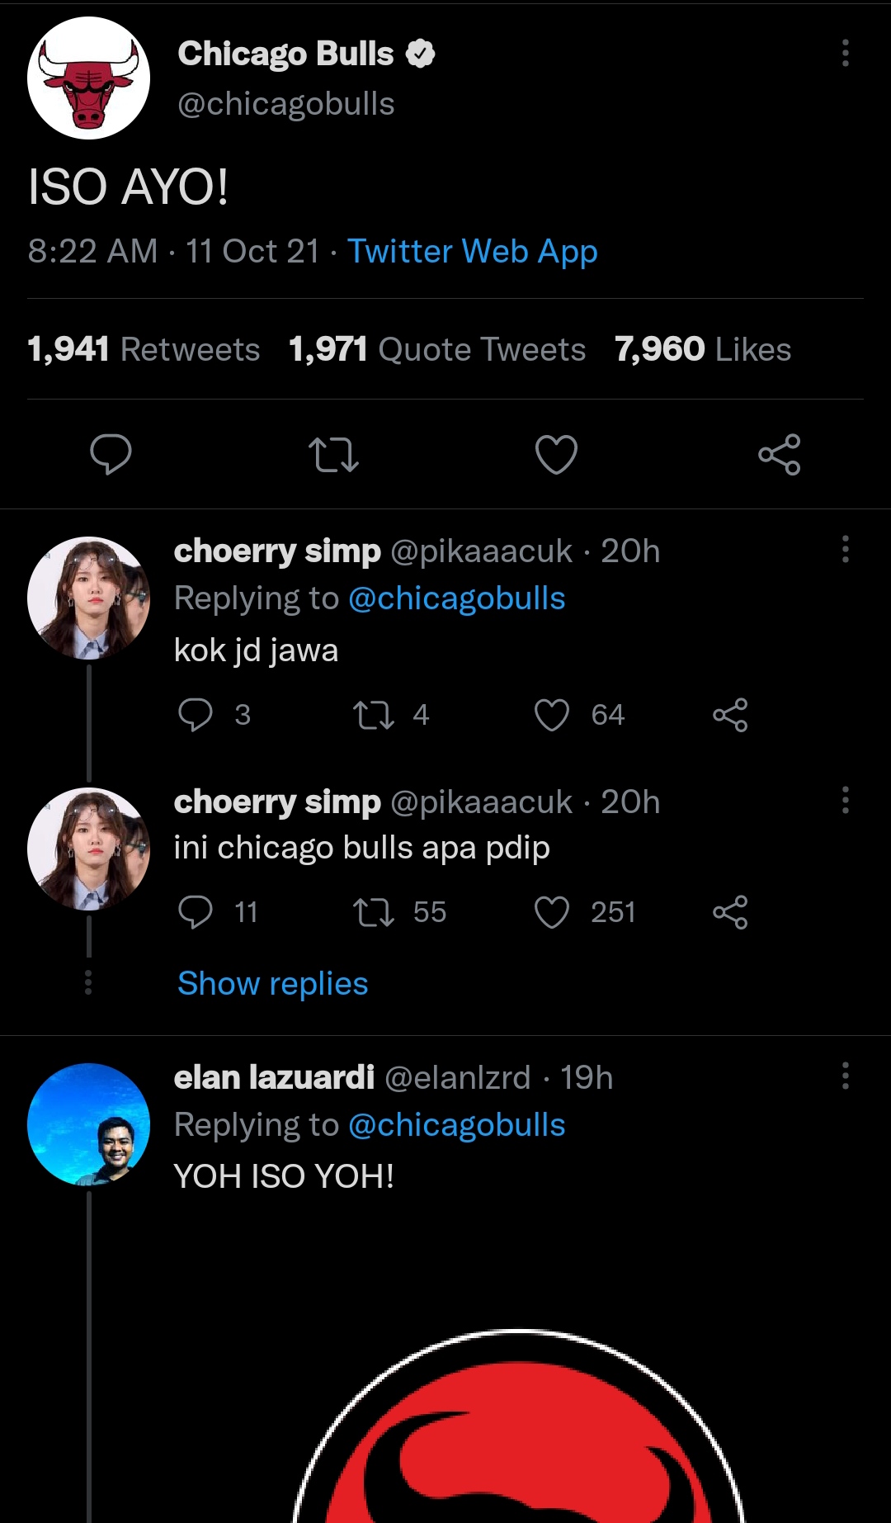Like 'ini chicago bulls apa pdip' reply
The width and height of the screenshot is (891, 1523).
point(552,912)
